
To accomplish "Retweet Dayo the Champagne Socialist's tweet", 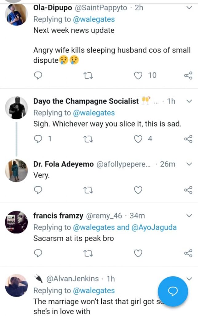I will click(88, 139).
